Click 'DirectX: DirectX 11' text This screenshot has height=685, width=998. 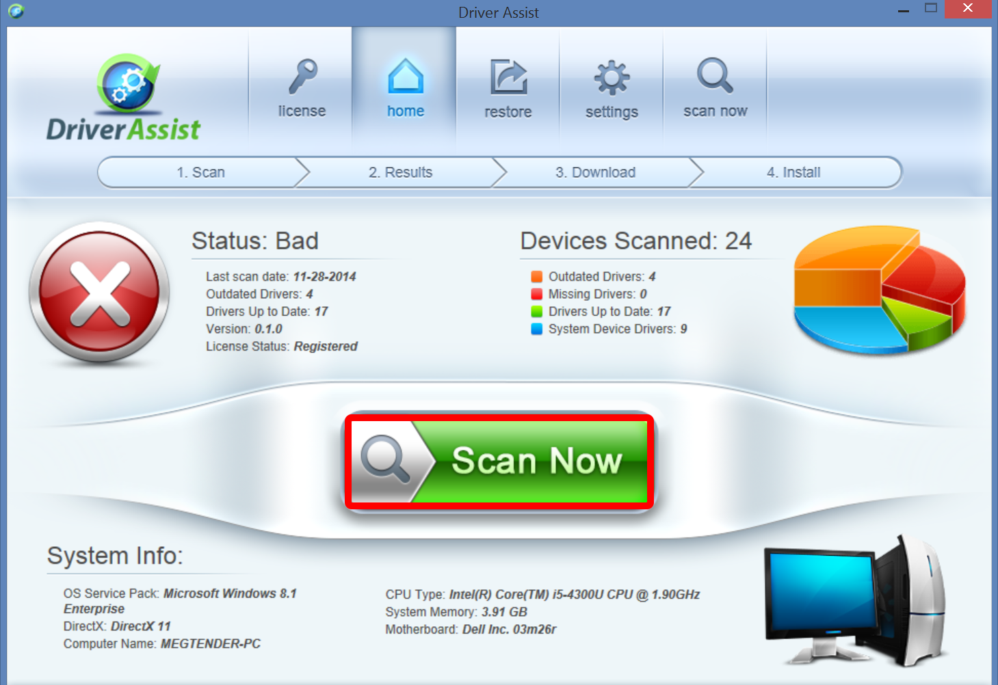tap(117, 626)
